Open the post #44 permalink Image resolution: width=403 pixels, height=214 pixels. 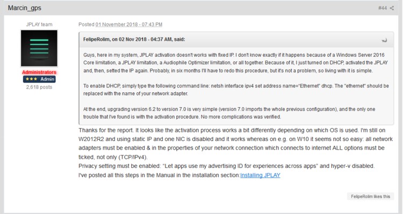coord(383,8)
